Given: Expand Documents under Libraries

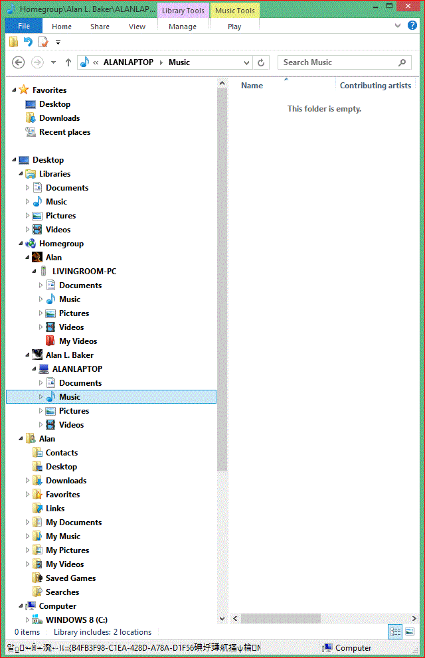Looking at the screenshot, I should (x=27, y=188).
